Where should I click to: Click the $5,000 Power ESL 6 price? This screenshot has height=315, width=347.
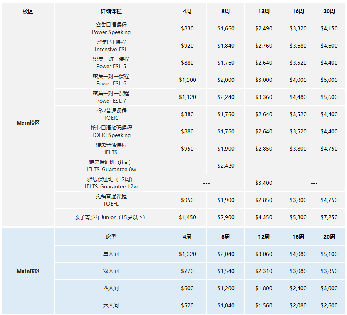329,80
